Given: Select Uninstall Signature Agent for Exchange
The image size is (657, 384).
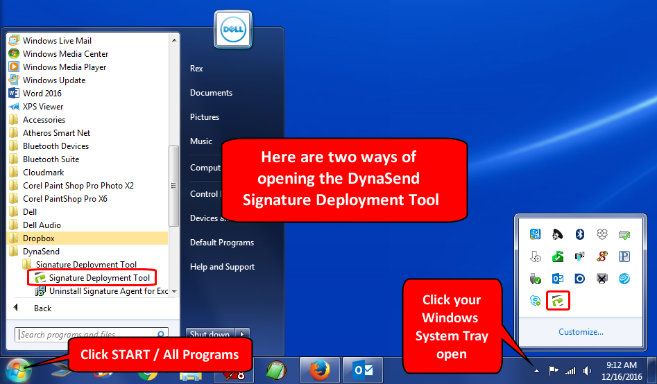Looking at the screenshot, I should click(x=102, y=291).
